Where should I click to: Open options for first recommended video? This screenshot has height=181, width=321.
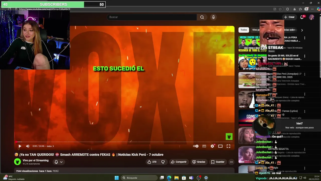304,38
